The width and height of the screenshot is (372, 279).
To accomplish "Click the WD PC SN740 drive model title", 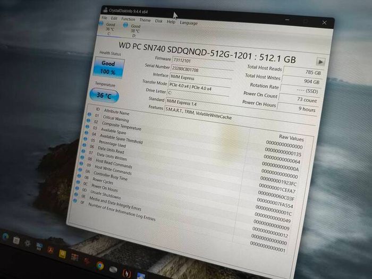I will [207, 52].
